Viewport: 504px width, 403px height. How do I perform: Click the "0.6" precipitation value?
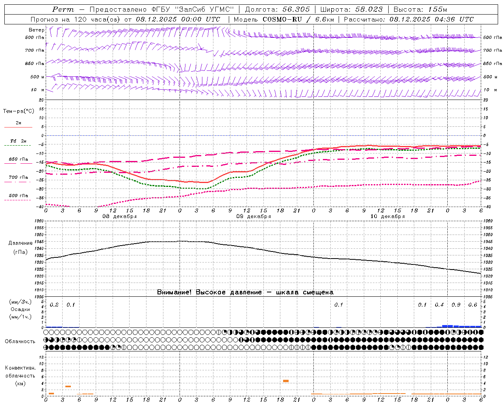472,305
